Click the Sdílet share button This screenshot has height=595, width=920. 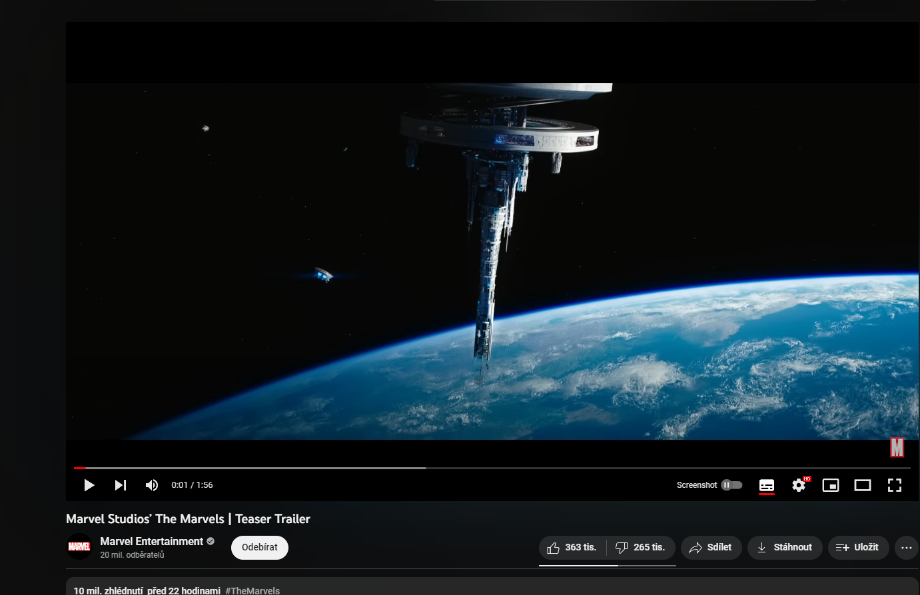(x=711, y=548)
